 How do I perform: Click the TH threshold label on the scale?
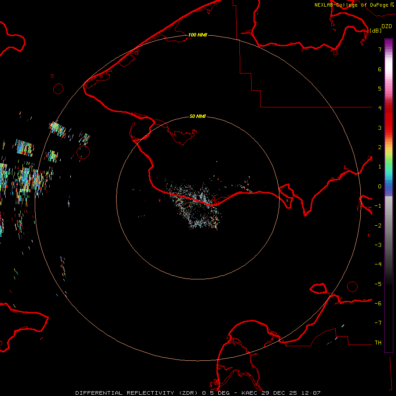tap(378, 343)
